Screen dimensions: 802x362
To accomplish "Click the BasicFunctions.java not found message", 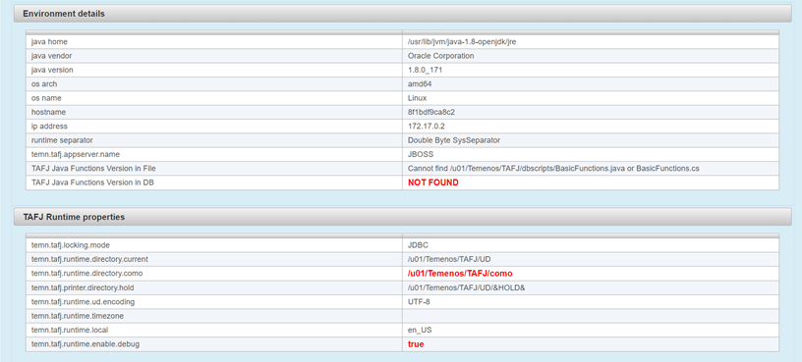I will click(553, 169).
